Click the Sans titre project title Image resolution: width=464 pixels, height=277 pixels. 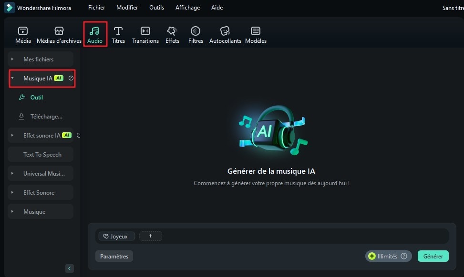click(x=453, y=8)
